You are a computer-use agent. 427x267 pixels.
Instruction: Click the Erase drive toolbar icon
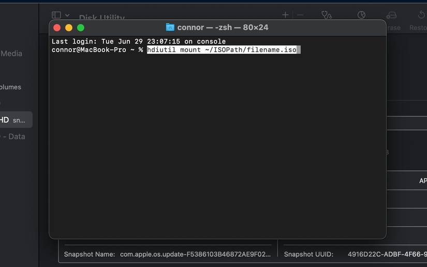click(x=391, y=15)
